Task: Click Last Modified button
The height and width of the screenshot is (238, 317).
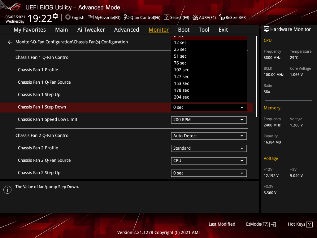Action: [222, 224]
